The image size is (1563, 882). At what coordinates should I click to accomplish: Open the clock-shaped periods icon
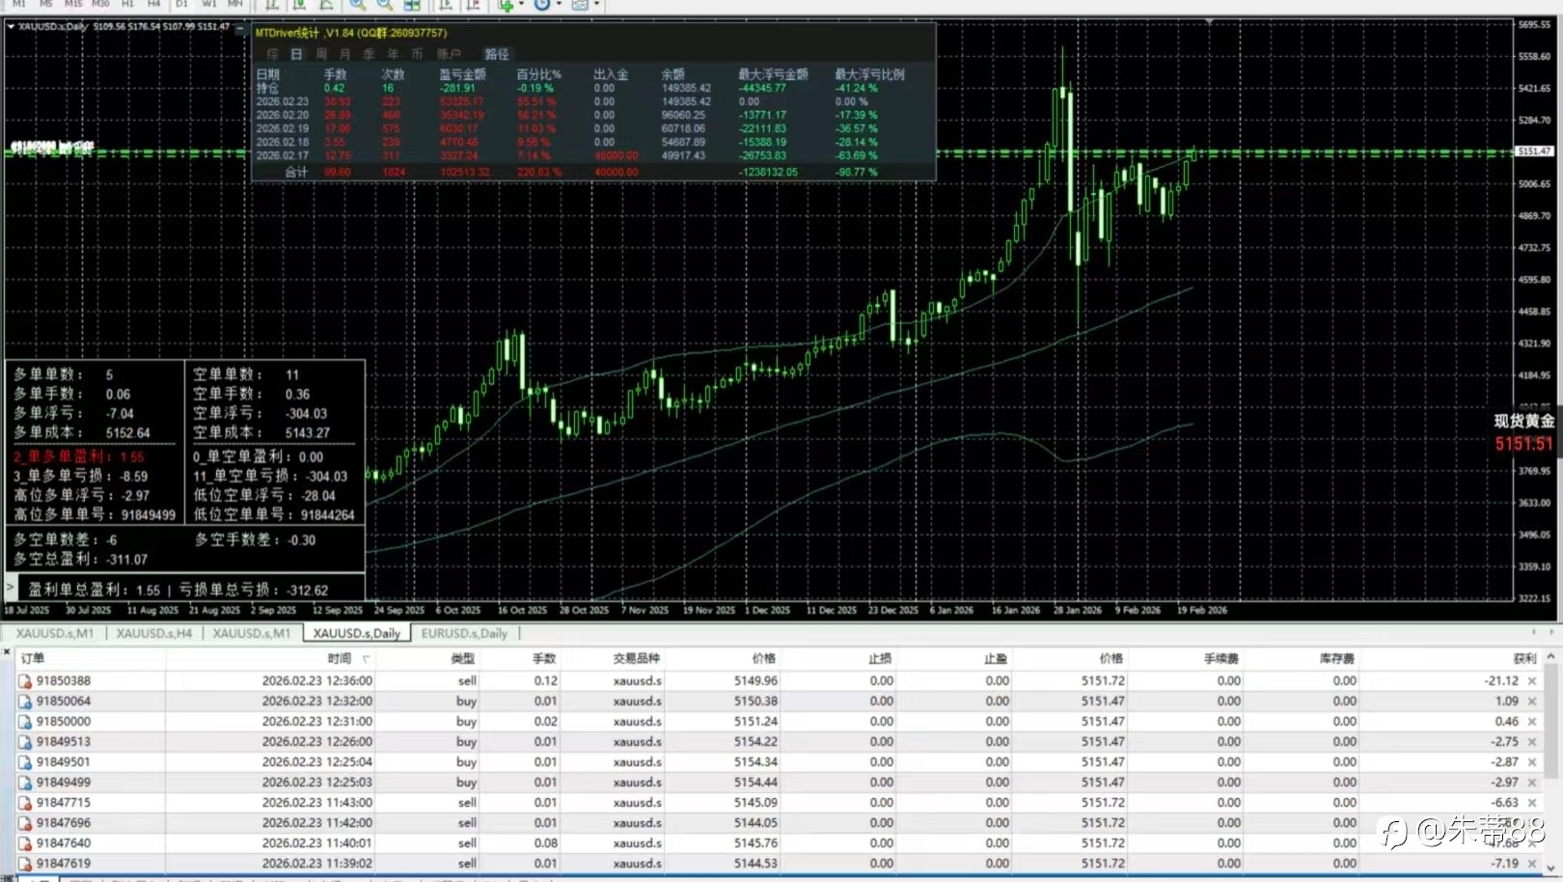click(542, 4)
